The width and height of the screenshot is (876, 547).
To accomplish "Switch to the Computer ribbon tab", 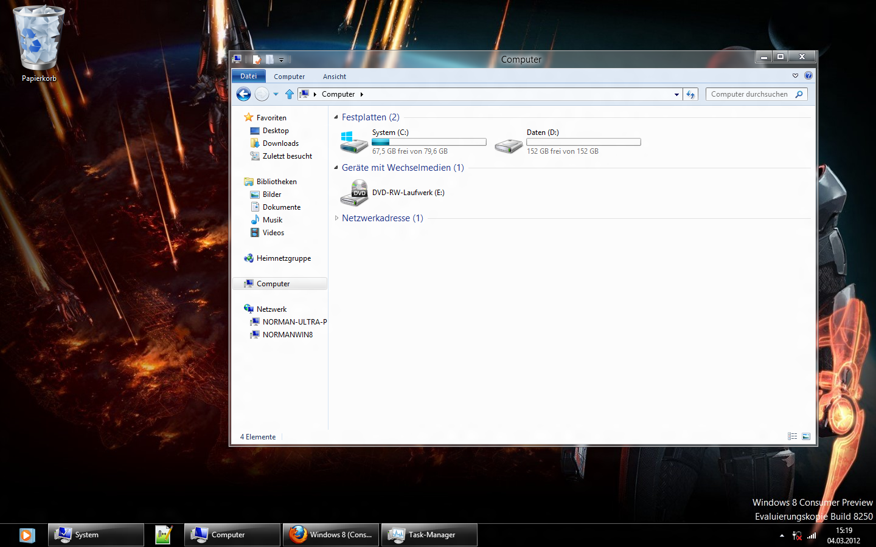I will (x=289, y=77).
